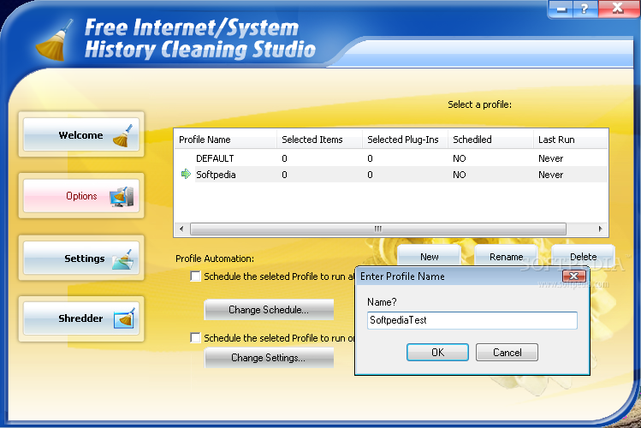Open the Shredder section
The width and height of the screenshot is (641, 428).
tap(81, 318)
